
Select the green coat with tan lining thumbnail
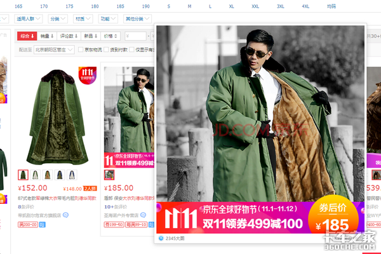click(48, 175)
